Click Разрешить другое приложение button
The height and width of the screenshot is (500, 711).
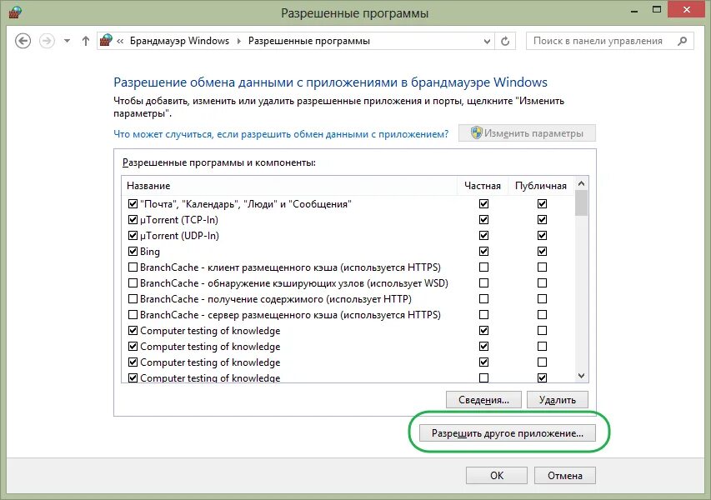[508, 433]
